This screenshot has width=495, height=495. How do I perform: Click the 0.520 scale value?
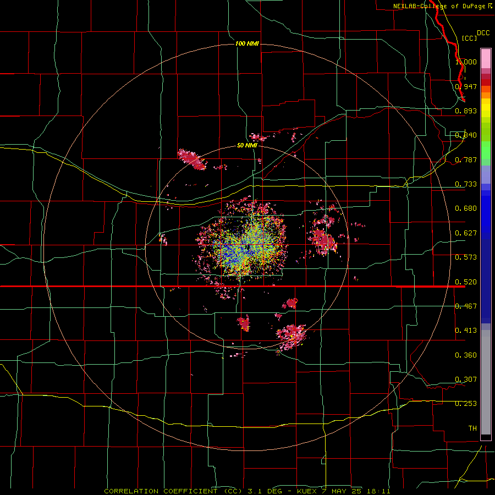tap(466, 282)
